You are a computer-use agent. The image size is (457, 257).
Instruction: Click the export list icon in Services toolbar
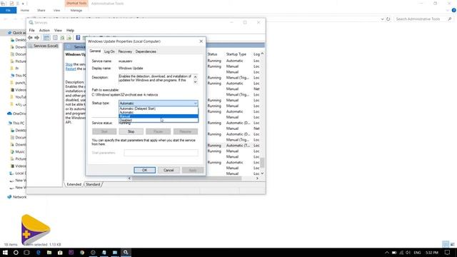[x=69, y=38]
